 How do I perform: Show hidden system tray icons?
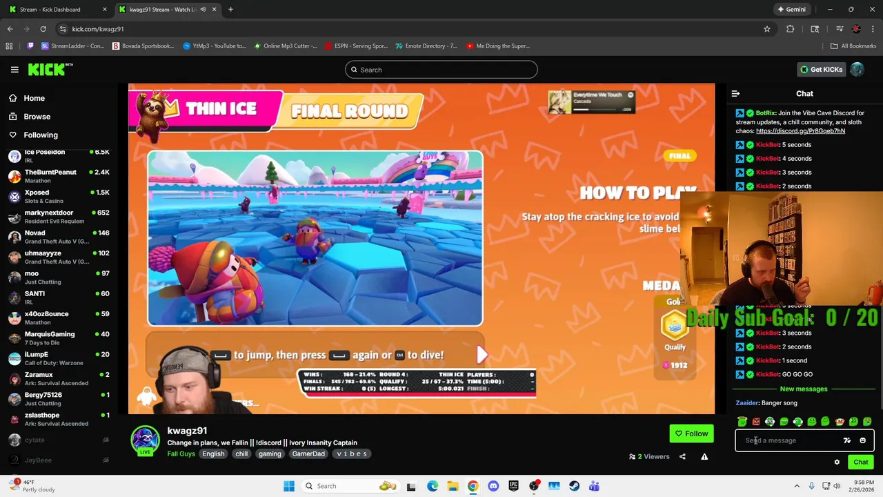coord(797,486)
